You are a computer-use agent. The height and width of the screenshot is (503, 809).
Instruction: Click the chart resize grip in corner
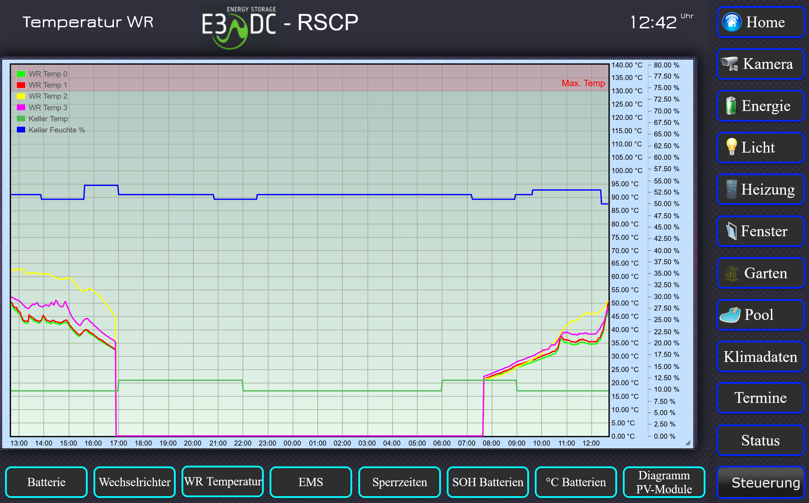point(688,443)
